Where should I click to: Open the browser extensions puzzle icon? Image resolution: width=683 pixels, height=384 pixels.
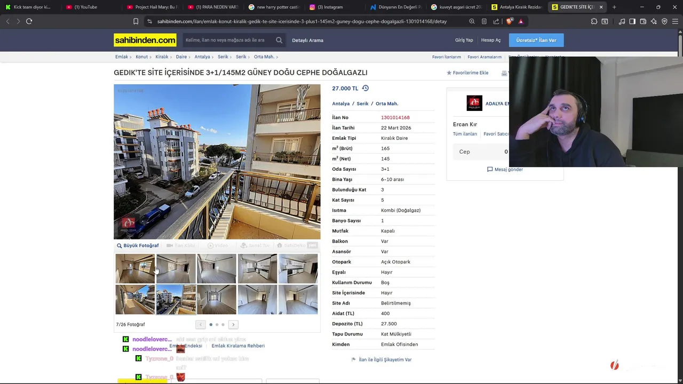(x=594, y=21)
